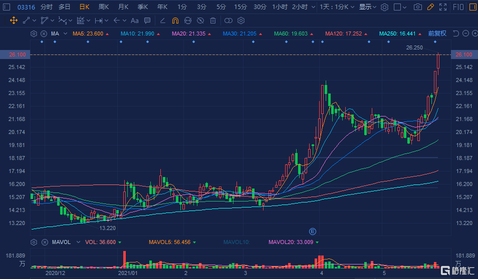The image size is (478, 279).
Task: Select the comment bubble annotation tool
Action: [x=147, y=20]
